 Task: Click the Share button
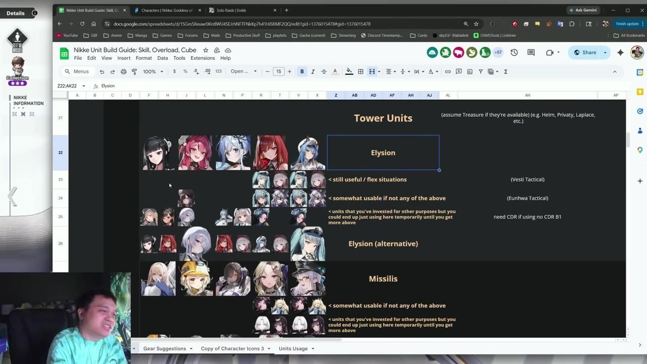[x=585, y=53]
